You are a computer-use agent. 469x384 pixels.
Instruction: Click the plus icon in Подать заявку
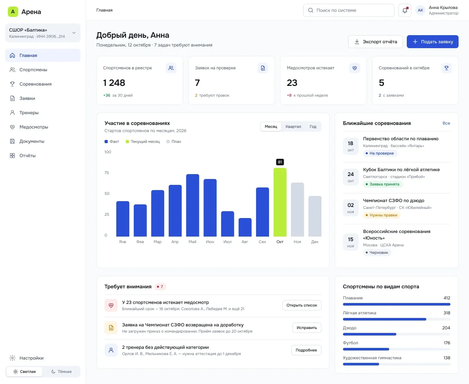(415, 42)
